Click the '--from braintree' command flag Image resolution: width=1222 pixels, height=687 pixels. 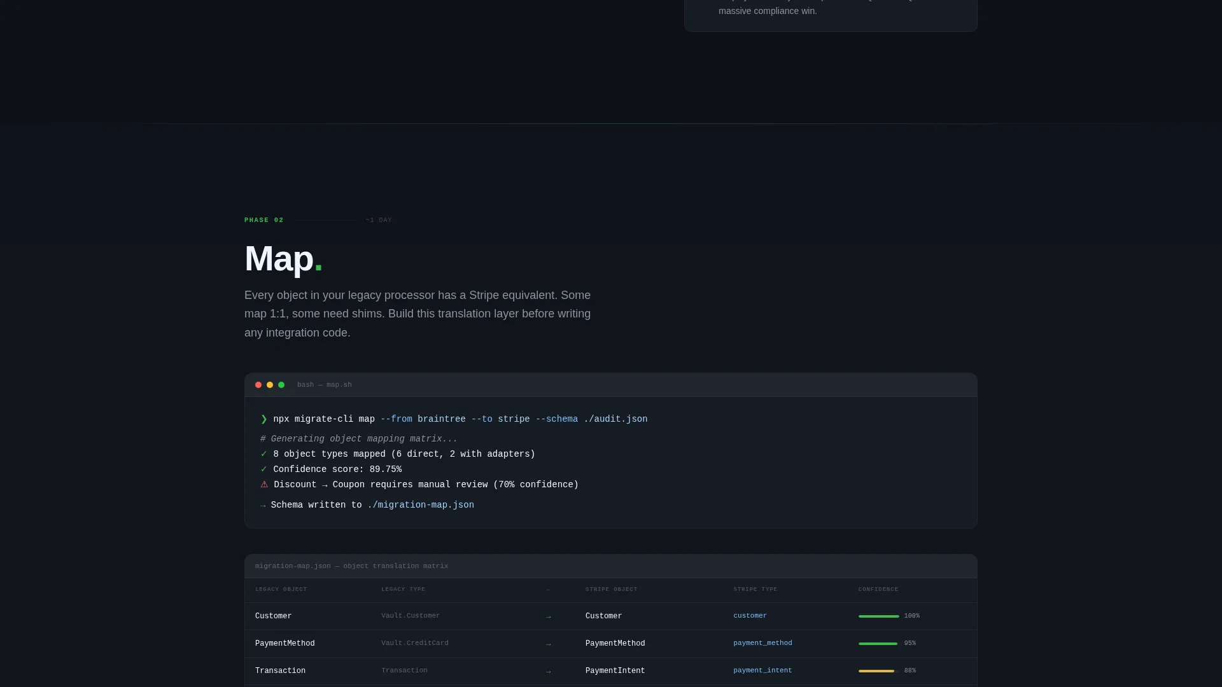click(x=423, y=419)
